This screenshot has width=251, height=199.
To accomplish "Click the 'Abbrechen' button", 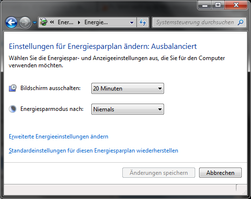I will point(220,173).
